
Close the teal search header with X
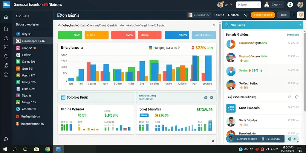tap(299, 25)
